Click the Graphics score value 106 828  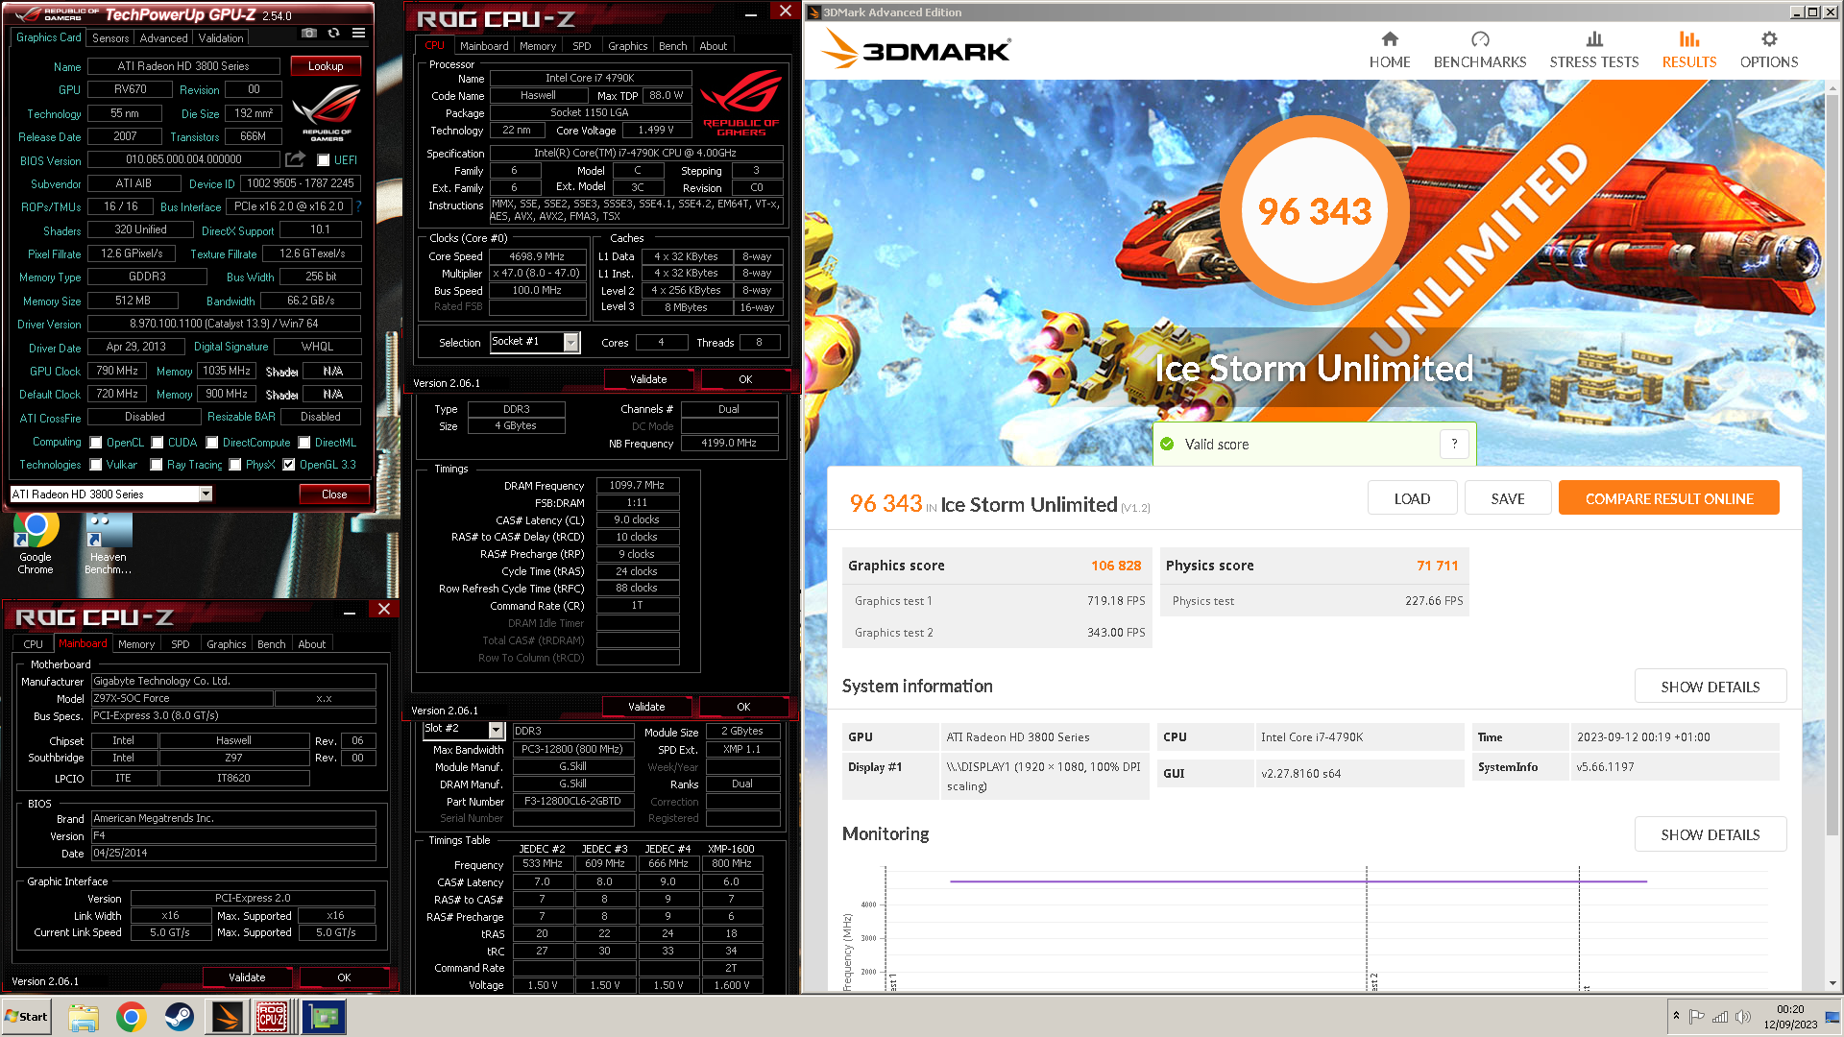pyautogui.click(x=1116, y=566)
